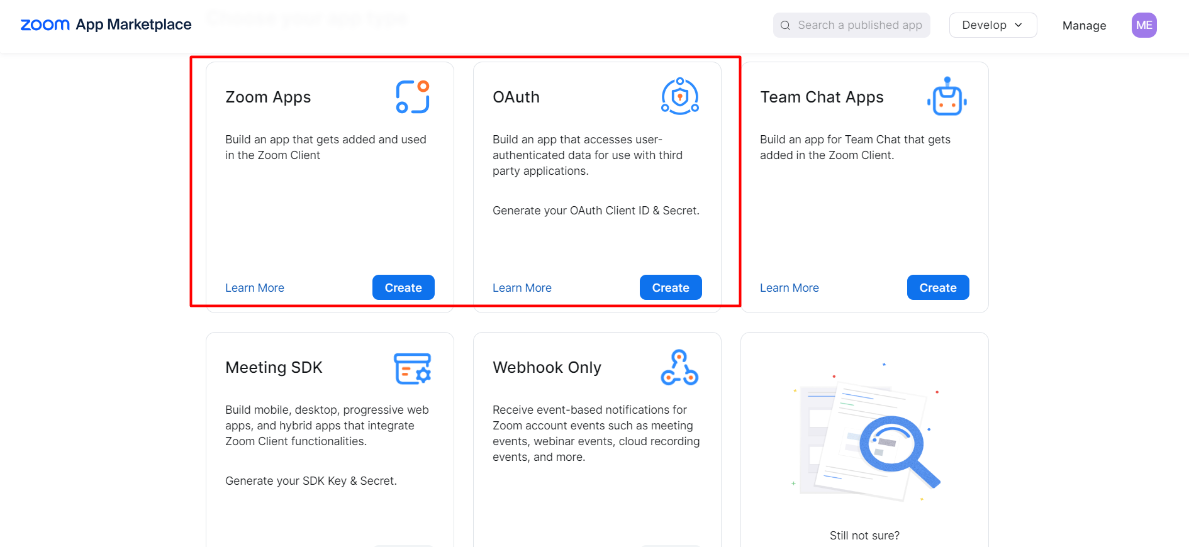Click App Marketplace title text
1189x547 pixels.
[x=133, y=25]
